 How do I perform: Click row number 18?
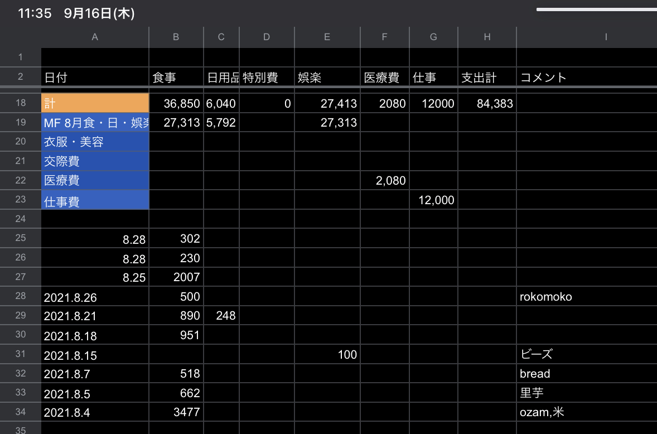tap(20, 103)
